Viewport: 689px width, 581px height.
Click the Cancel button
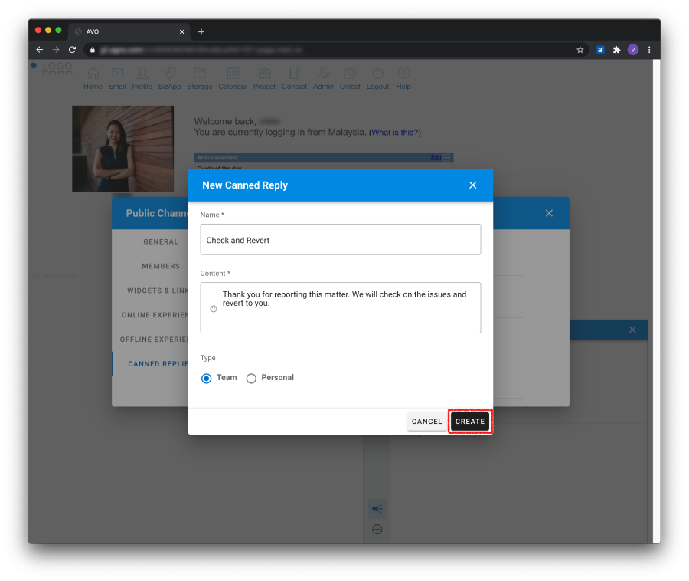point(426,422)
